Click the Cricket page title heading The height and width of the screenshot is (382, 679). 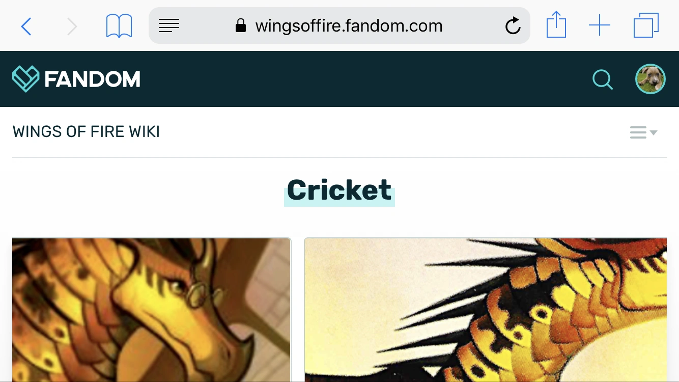[339, 190]
